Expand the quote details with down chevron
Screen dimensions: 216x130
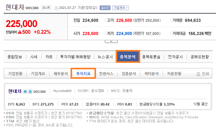point(111,41)
